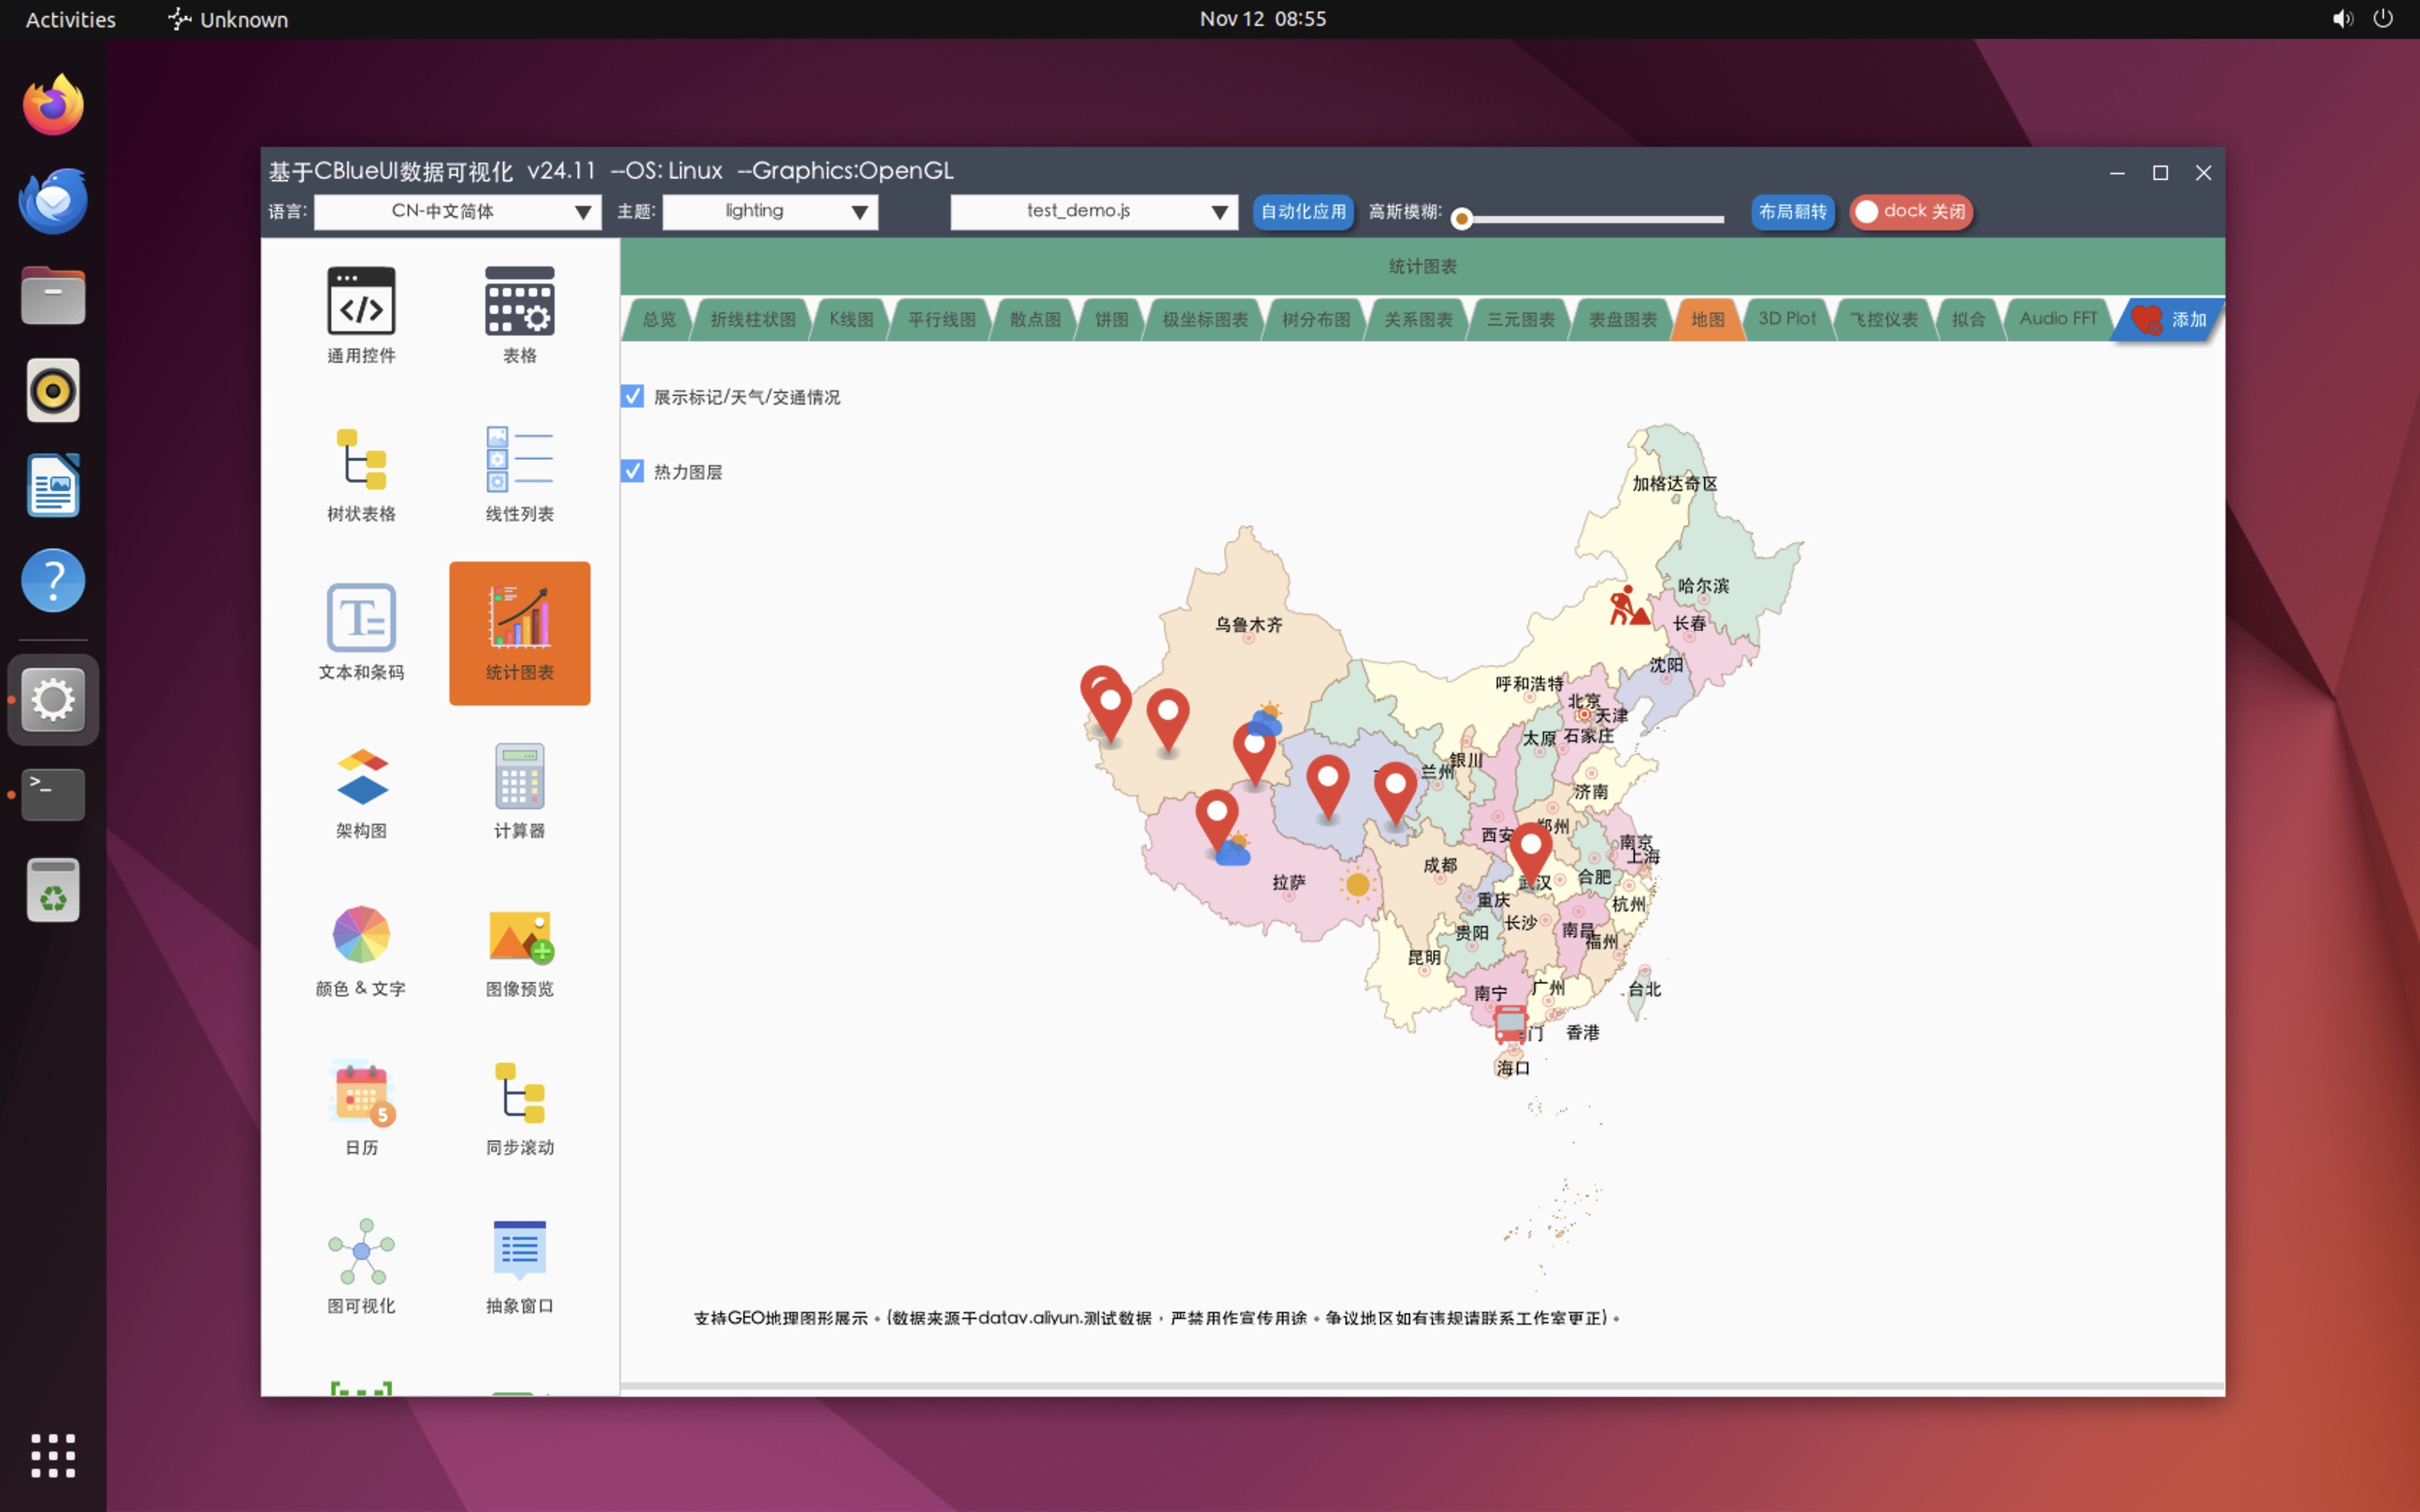
Task: Select the 架构图 architecture diagram icon
Action: pyautogui.click(x=361, y=777)
